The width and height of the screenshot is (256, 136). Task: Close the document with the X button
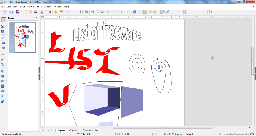tap(253, 7)
